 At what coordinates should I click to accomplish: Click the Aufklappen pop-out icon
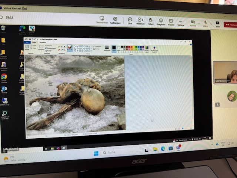(115, 19)
